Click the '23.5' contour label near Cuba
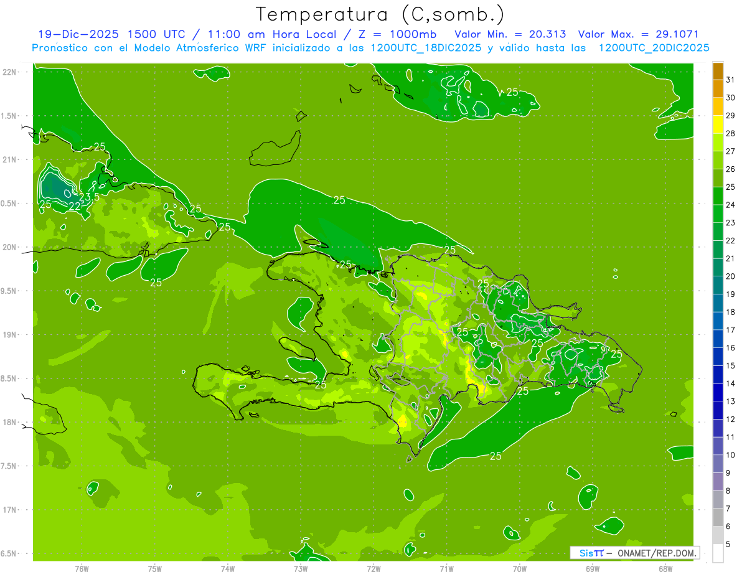 [x=90, y=197]
